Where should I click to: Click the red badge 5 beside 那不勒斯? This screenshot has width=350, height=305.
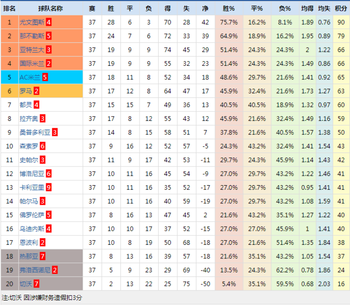click(x=49, y=36)
